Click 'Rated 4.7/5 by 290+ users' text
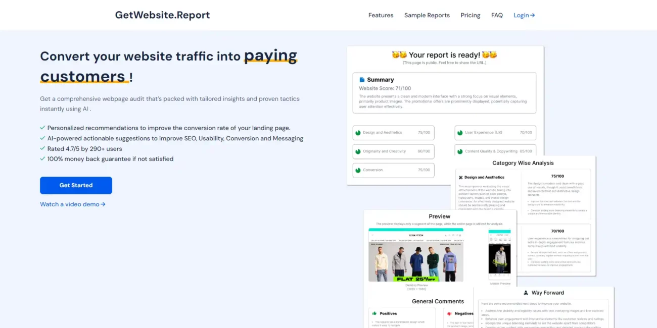Viewport: 657px width, 328px height. pos(84,149)
